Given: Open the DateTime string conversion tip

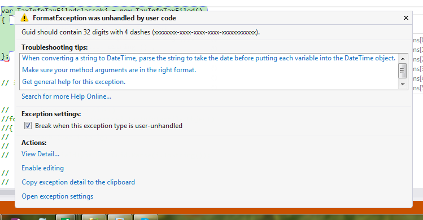Looking at the screenshot, I should click(x=208, y=58).
